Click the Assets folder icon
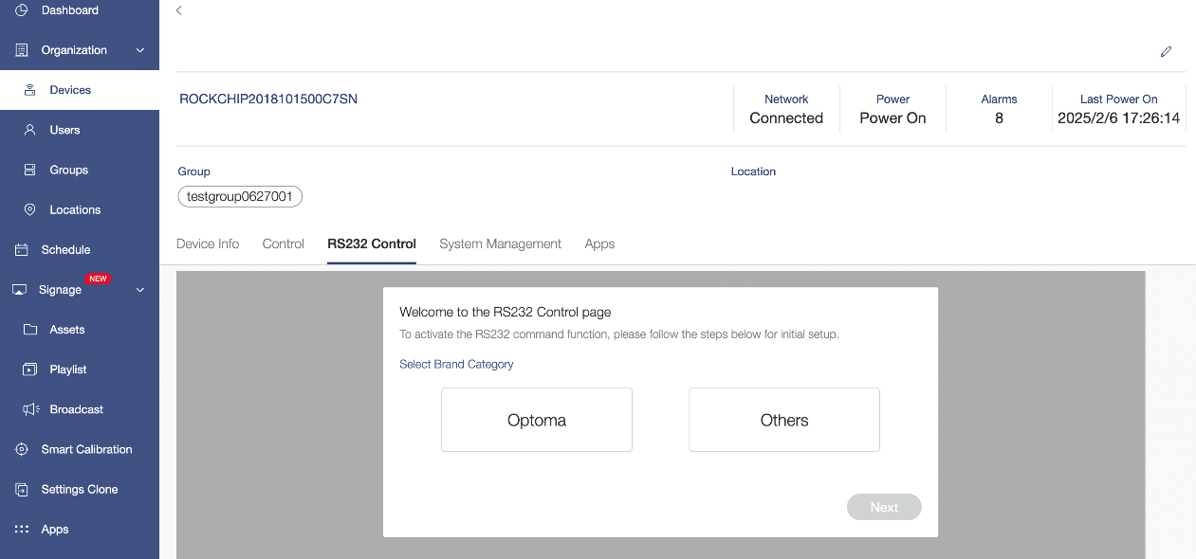 (x=30, y=330)
